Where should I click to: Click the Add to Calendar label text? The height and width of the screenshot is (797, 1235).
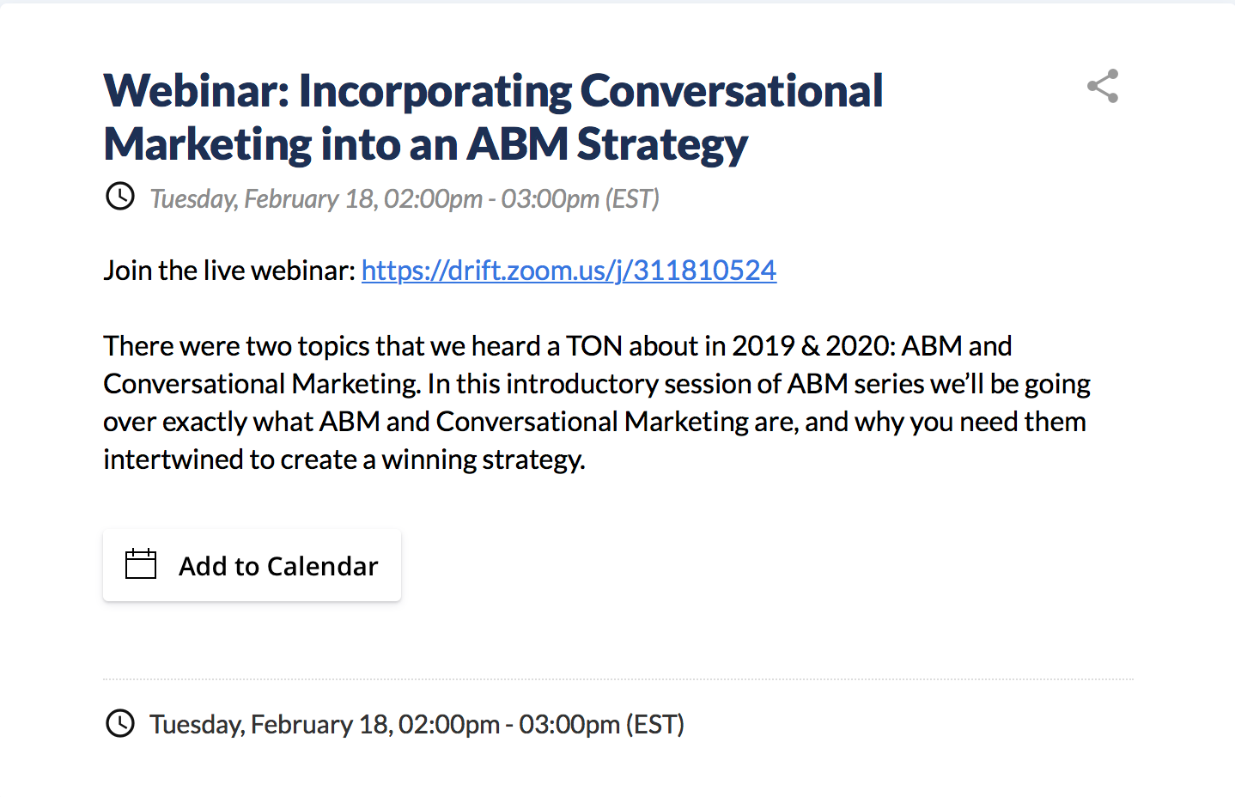pyautogui.click(x=278, y=566)
